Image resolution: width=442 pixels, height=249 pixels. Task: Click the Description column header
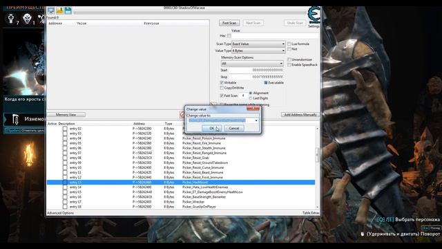point(67,124)
